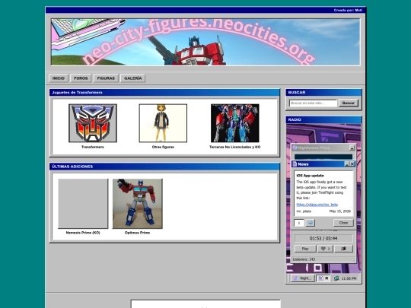This screenshot has height=308, width=411.
Task: Open the Terceros No Licenciados y KO image
Action: pyautogui.click(x=235, y=123)
